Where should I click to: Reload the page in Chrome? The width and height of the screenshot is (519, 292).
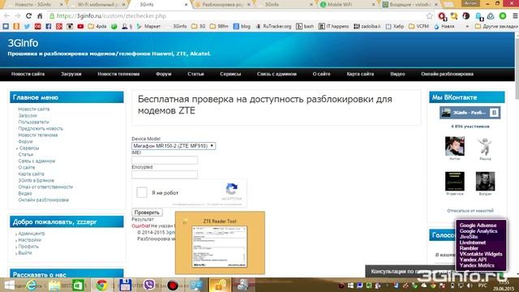(29, 15)
